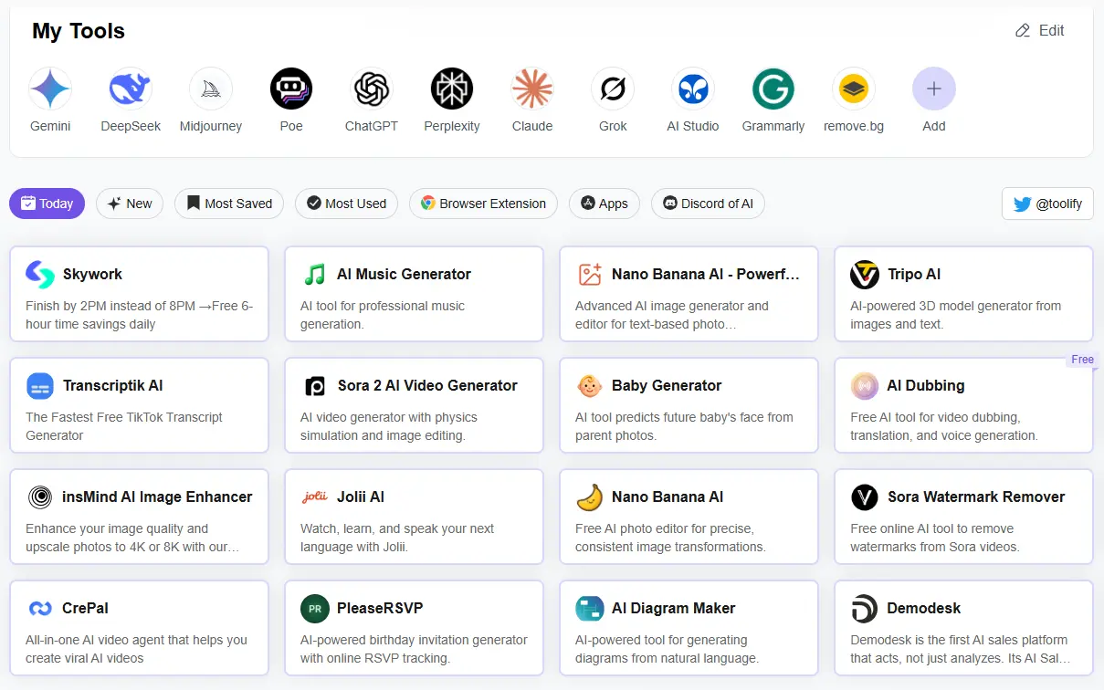Open the Poe robot icon
This screenshot has height=690, width=1104.
[x=291, y=89]
